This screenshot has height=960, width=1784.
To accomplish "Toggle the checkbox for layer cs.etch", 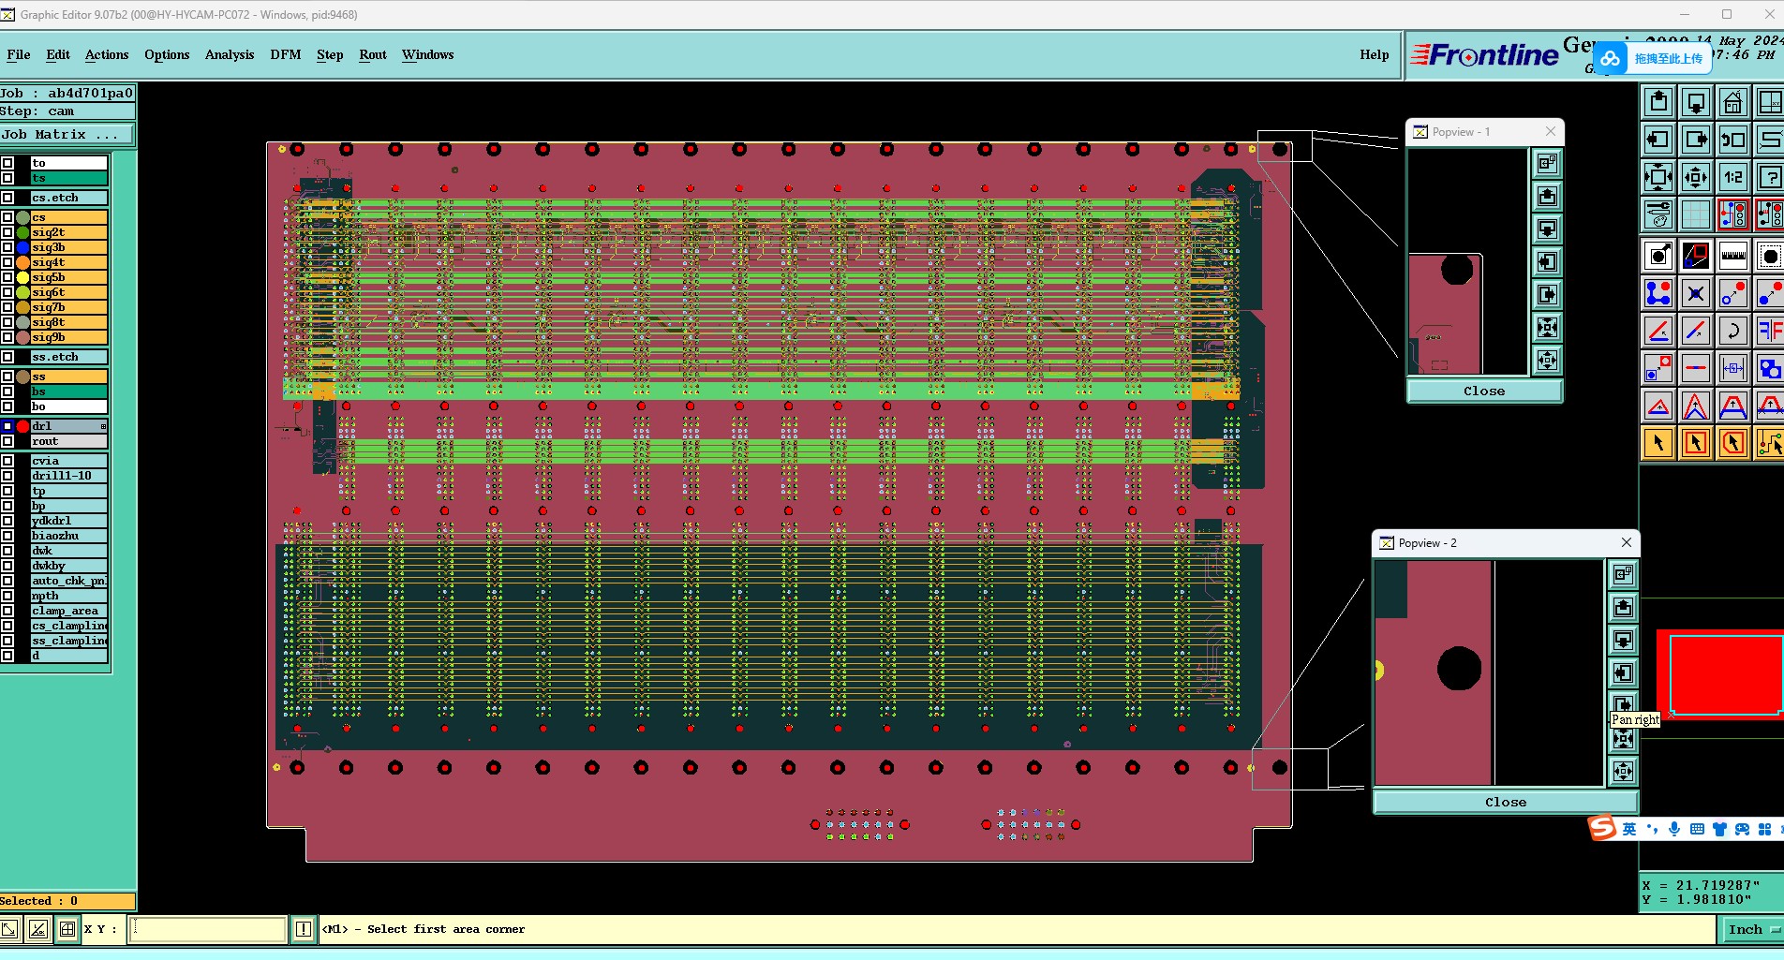I will pos(7,198).
